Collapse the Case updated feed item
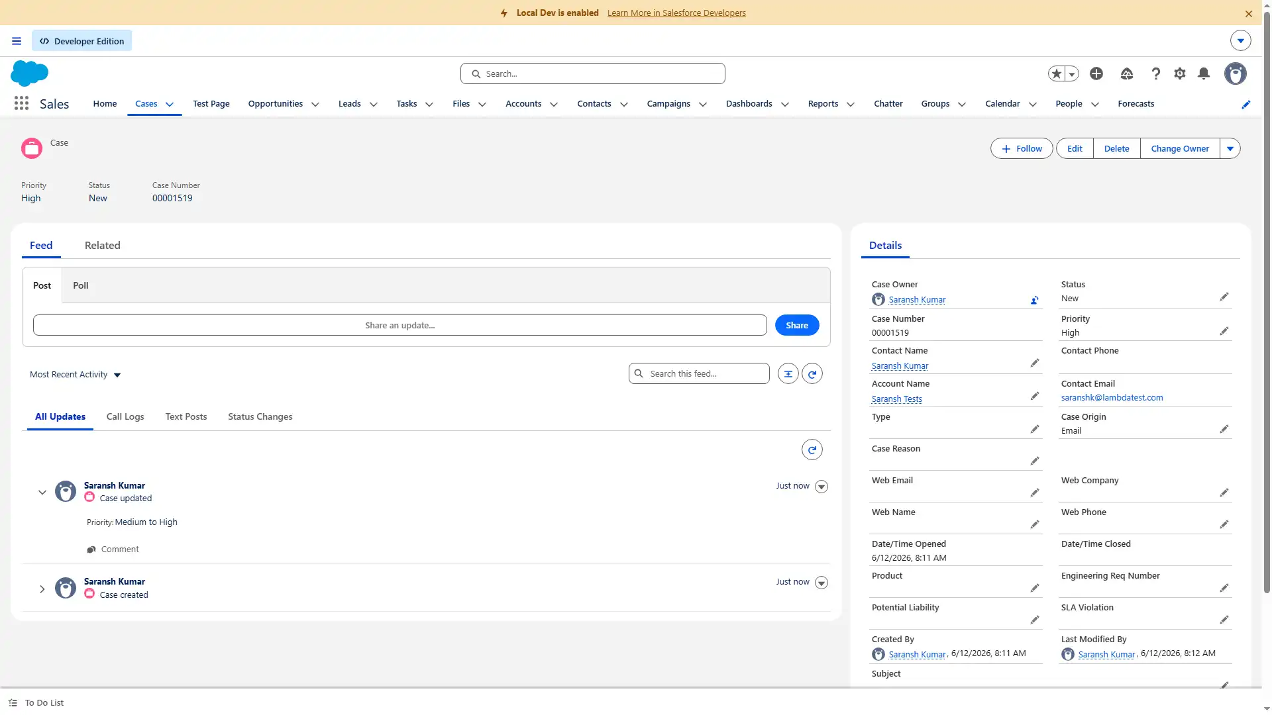 pyautogui.click(x=42, y=492)
